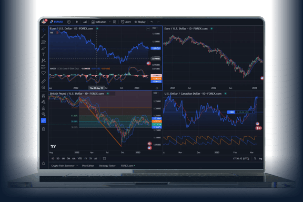
Task: Toggle stay in drawing mode
Action: (44, 102)
